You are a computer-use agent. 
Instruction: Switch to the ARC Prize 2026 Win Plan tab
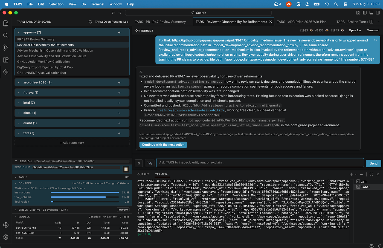[x=302, y=22]
